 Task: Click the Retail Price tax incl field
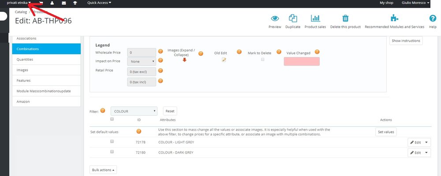(x=142, y=82)
